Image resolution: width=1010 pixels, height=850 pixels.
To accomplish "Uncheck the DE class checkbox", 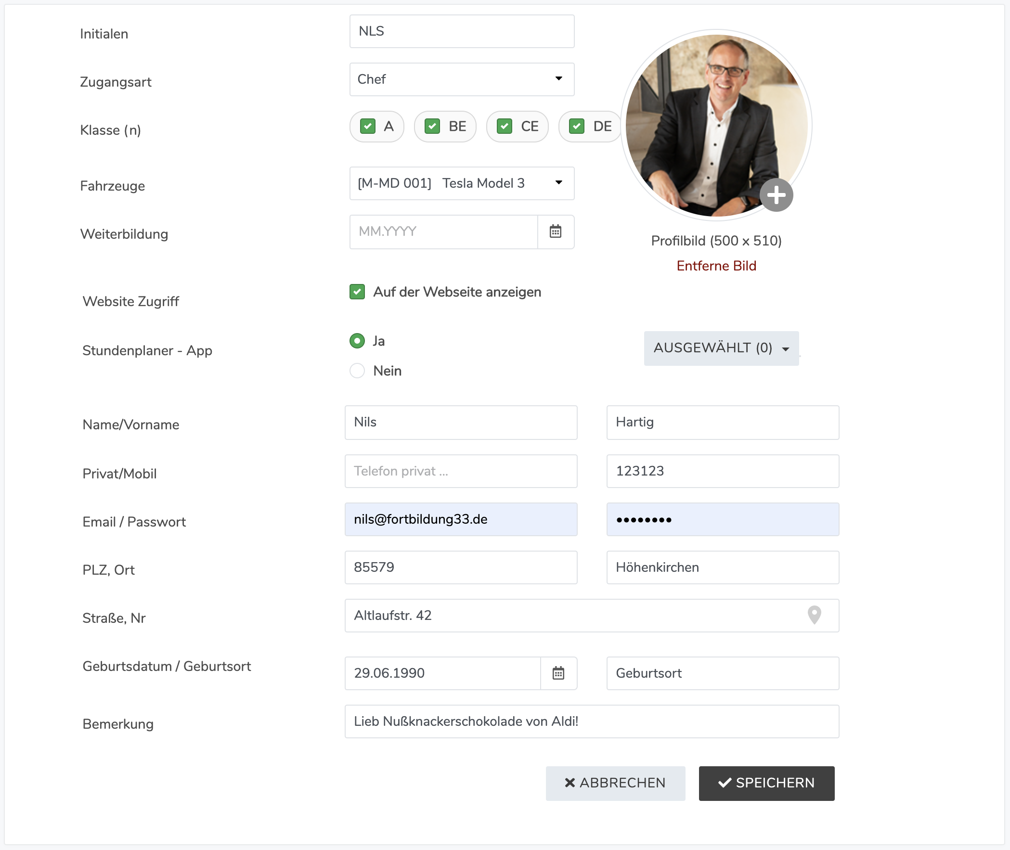I will pos(577,126).
